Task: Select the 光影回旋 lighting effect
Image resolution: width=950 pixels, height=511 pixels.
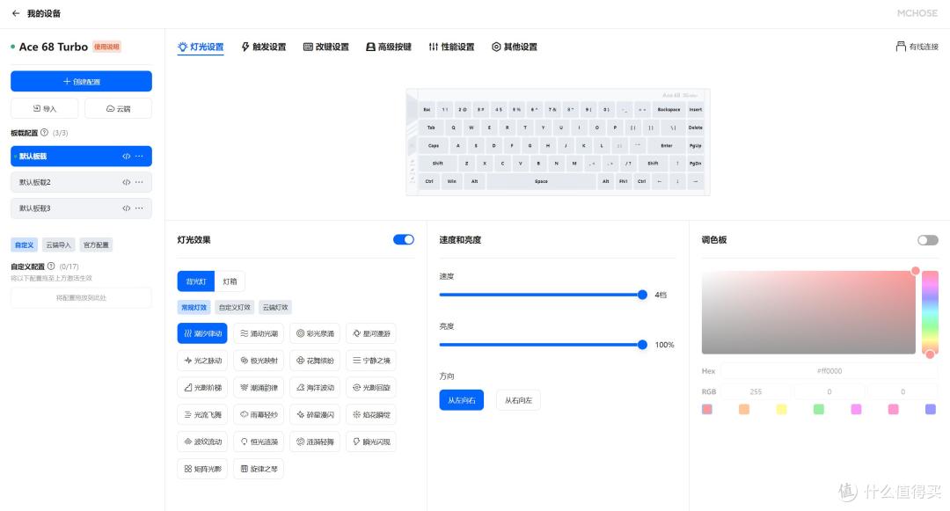Action: [371, 388]
